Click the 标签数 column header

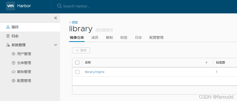(x=220, y=63)
